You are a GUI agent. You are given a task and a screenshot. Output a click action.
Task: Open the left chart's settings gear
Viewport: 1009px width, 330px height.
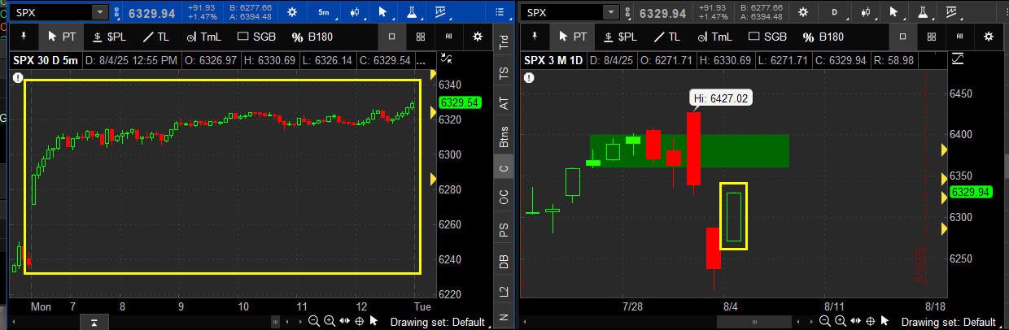292,12
